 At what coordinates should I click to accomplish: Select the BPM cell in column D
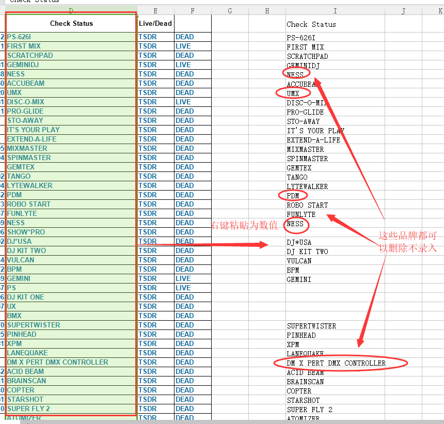(x=71, y=270)
